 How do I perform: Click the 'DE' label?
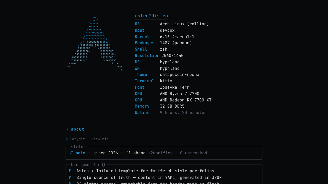(x=137, y=62)
